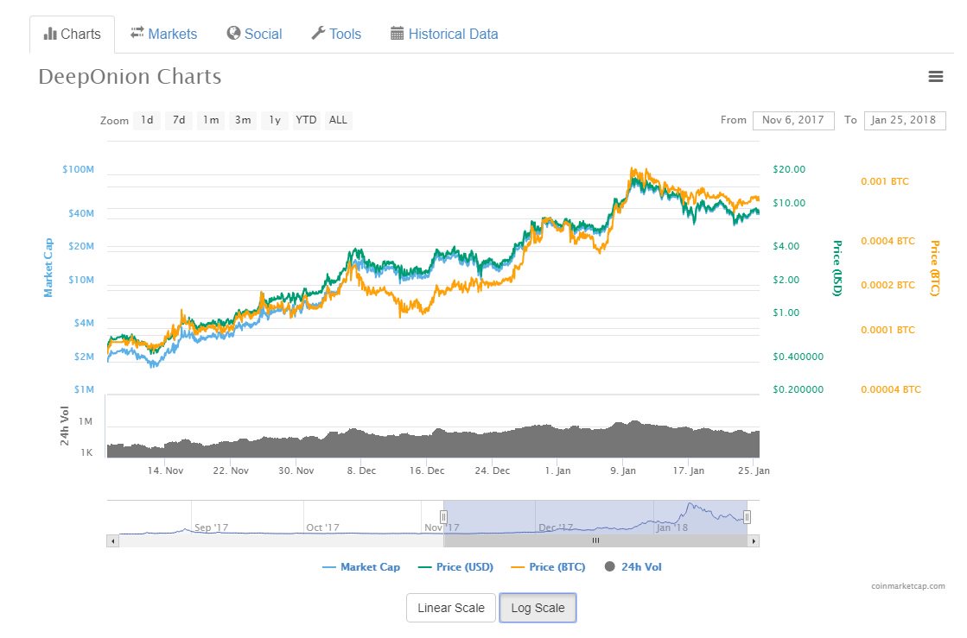Click the Oct '17 area in navigator
This screenshot has width=967, height=638.
322,527
